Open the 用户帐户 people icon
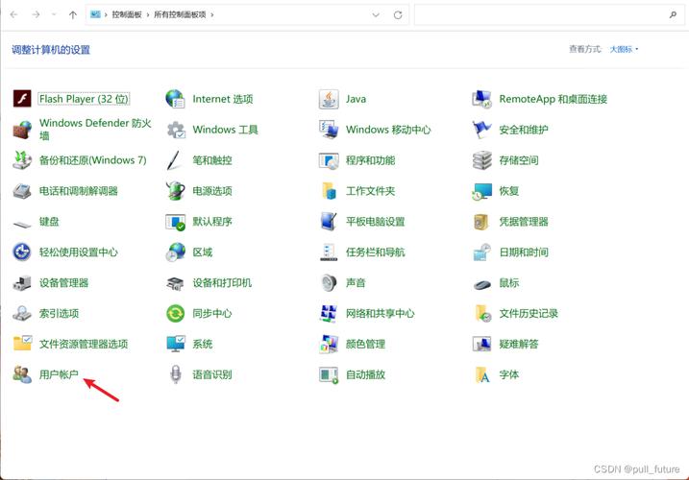 [x=22, y=374]
